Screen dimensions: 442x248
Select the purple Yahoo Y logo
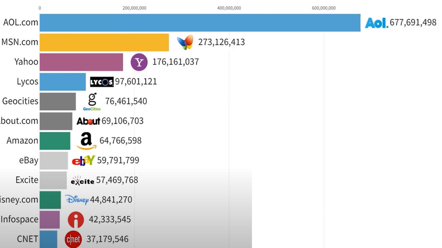139,62
